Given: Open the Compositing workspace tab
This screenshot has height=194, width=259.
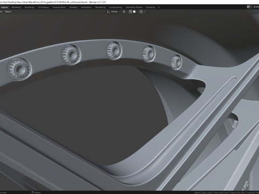Looking at the screenshot, I should click(x=115, y=8).
